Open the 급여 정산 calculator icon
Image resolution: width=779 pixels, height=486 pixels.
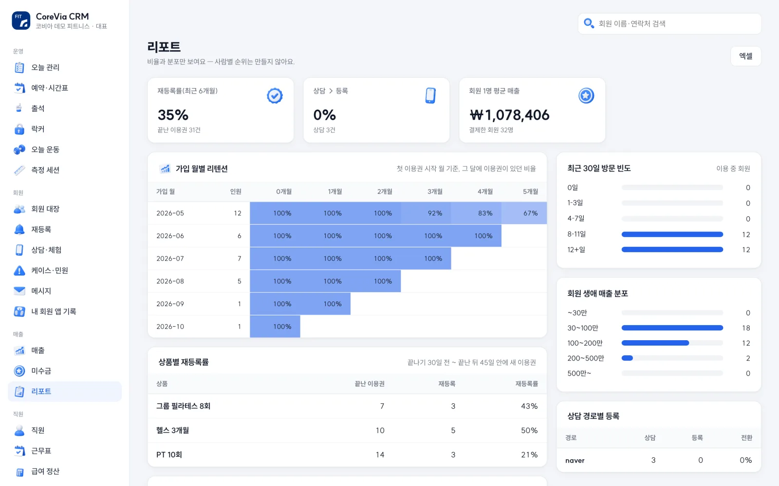[19, 471]
